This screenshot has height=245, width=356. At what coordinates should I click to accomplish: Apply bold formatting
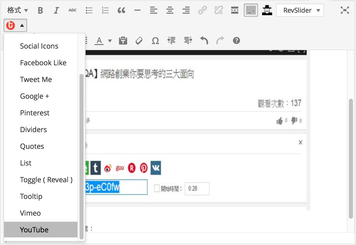pyautogui.click(x=40, y=10)
